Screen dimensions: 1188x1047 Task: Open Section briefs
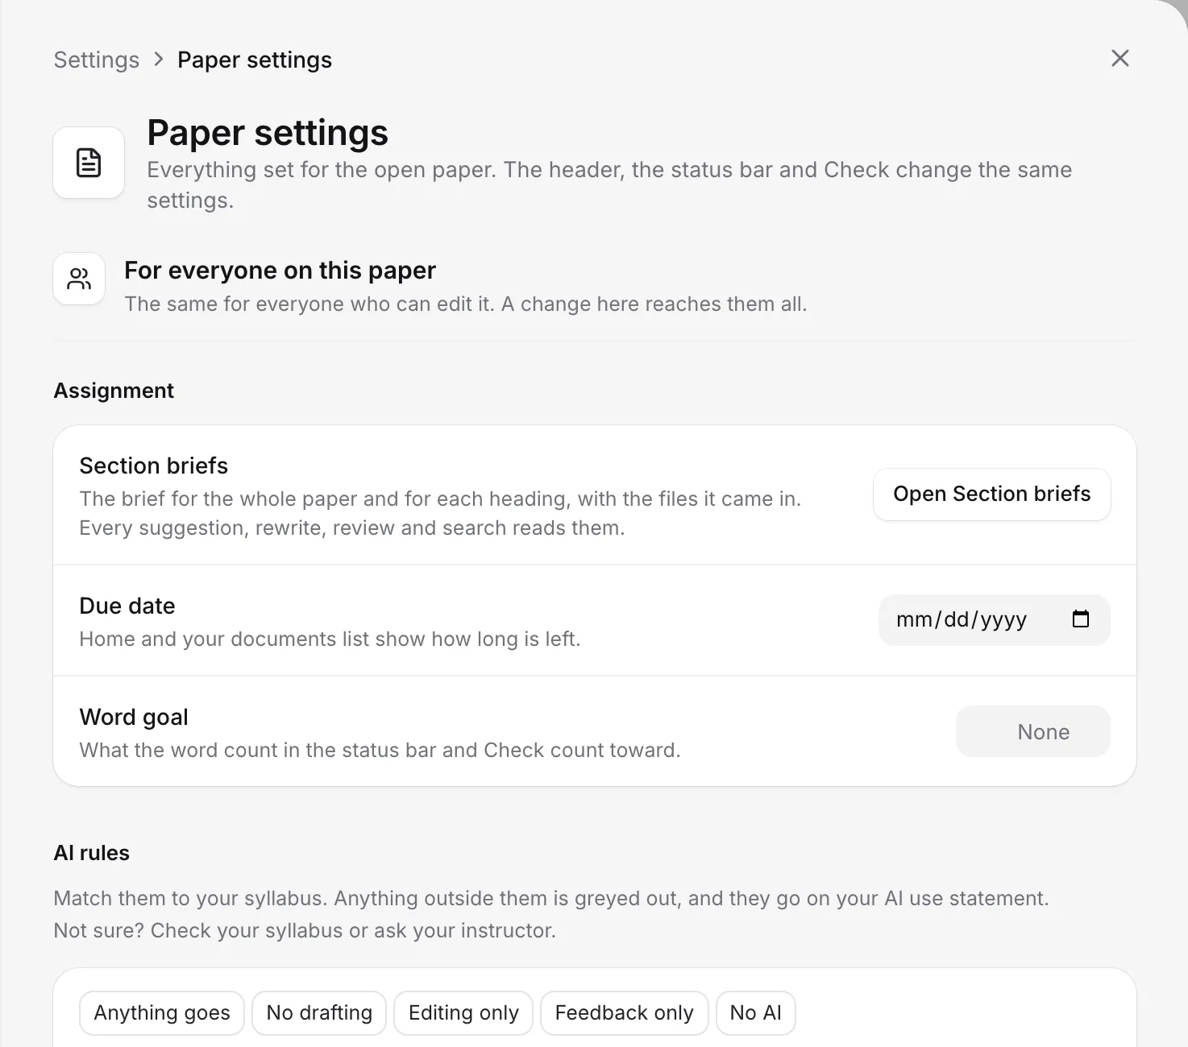tap(992, 494)
